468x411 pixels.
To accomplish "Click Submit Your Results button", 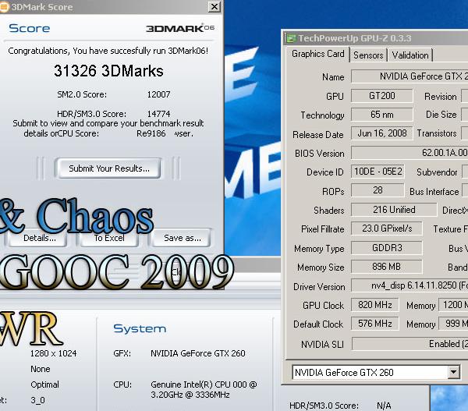I will (109, 168).
